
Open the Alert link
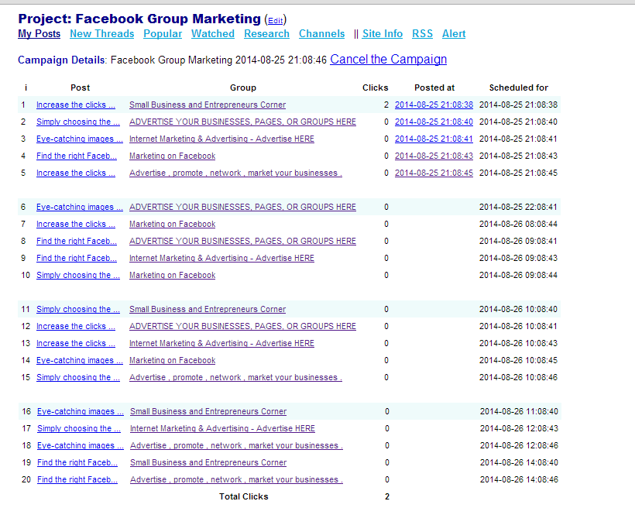pos(454,33)
